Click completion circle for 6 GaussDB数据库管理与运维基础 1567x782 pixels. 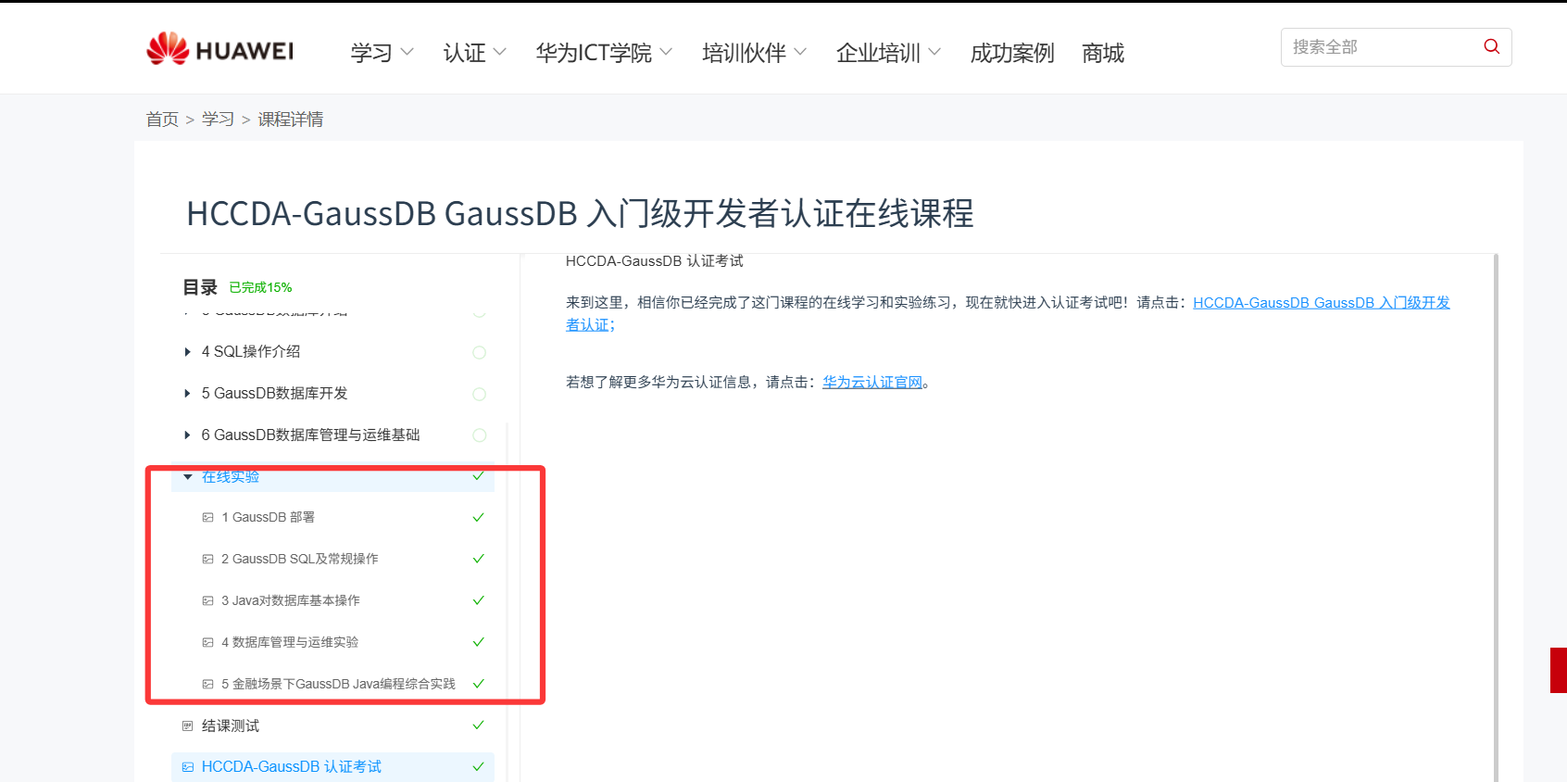[479, 435]
